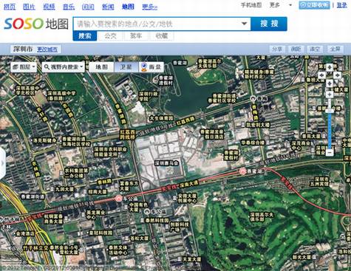Click the 车公庙 metro station marker

[x=119, y=199]
